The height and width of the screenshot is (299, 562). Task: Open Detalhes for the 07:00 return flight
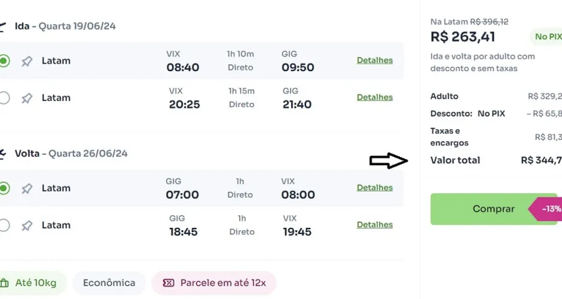tap(374, 188)
